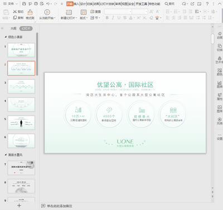
Task: Open the font size combo box
Action: tap(140, 12)
